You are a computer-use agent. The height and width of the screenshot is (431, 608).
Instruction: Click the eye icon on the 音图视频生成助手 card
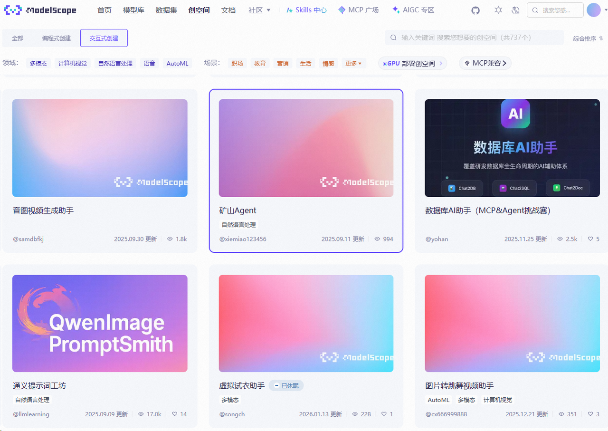pyautogui.click(x=170, y=239)
